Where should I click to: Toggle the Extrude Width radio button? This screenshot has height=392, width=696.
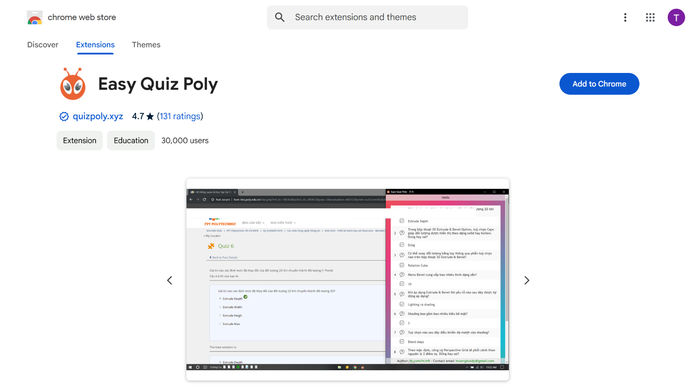(x=220, y=307)
